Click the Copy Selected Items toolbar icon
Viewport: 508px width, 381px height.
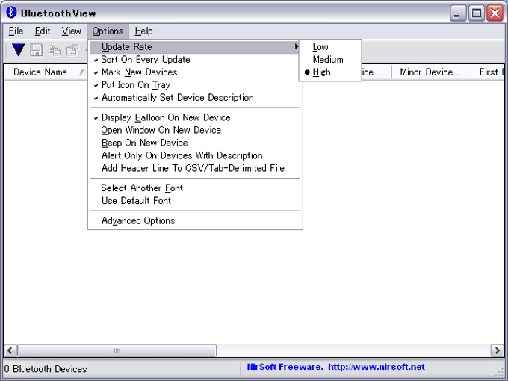coord(55,51)
